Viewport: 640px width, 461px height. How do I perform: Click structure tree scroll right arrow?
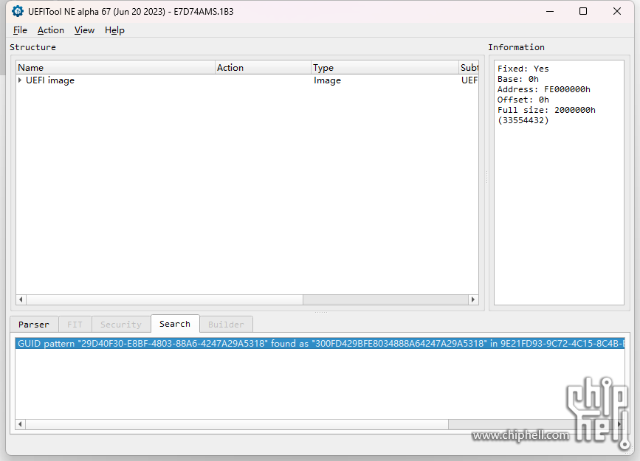coord(473,299)
